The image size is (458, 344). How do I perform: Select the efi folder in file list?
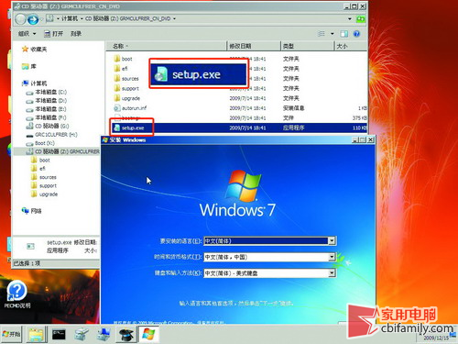tap(121, 69)
